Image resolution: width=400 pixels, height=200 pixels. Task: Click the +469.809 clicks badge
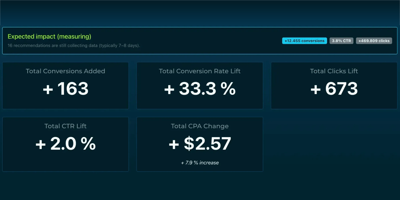click(x=374, y=41)
